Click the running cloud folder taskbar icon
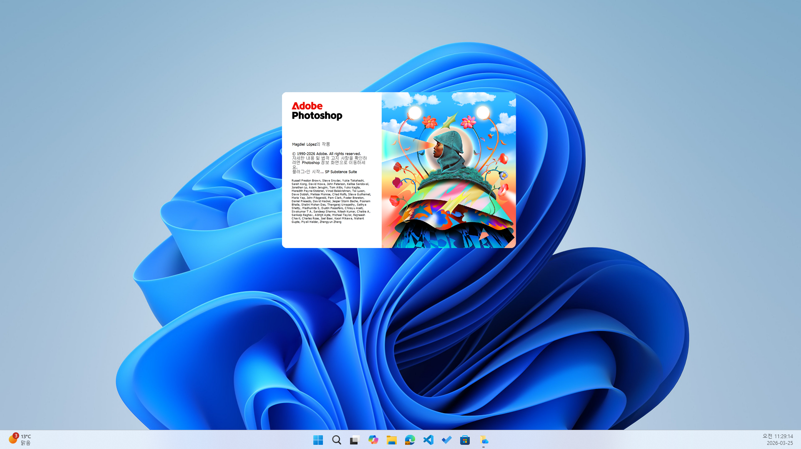Viewport: 801px width, 449px height. [x=484, y=440]
